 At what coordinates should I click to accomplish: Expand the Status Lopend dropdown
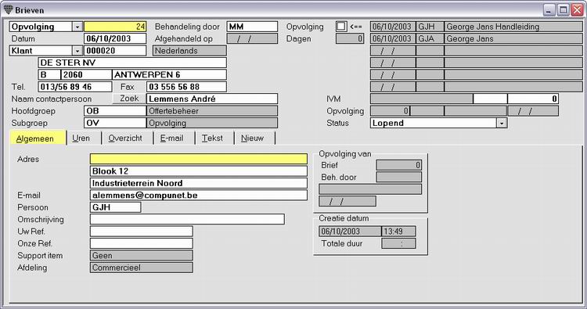[x=502, y=123]
